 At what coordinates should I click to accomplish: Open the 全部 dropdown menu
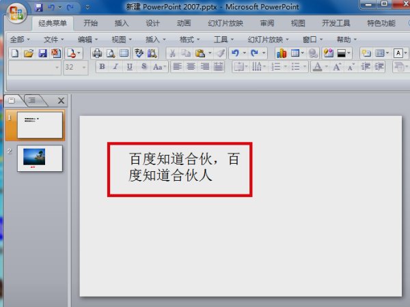pyautogui.click(x=20, y=40)
